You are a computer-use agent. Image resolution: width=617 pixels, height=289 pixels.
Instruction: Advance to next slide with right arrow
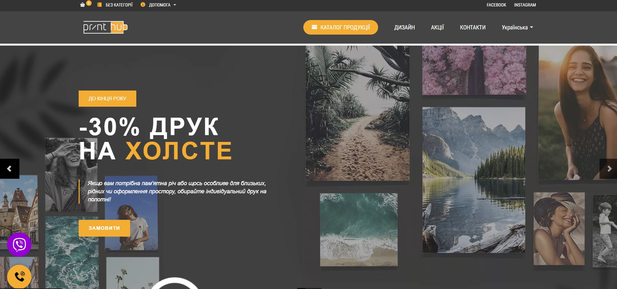609,169
